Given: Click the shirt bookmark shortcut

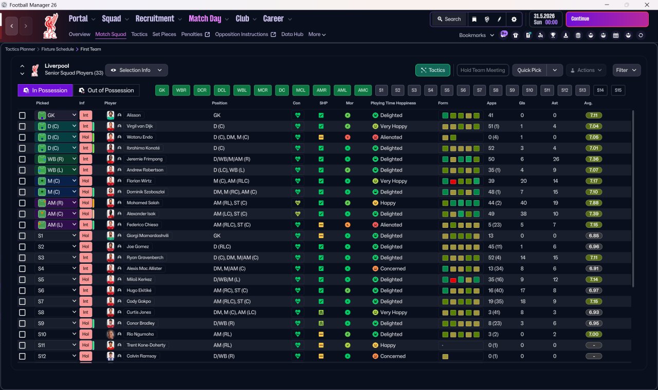Looking at the screenshot, I should [x=516, y=35].
